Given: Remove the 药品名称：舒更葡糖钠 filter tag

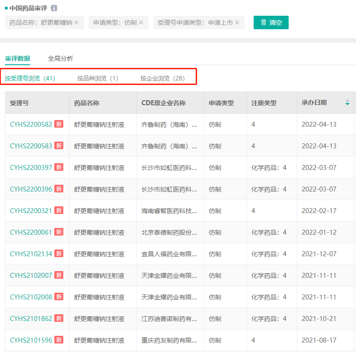Looking at the screenshot, I should coord(76,22).
